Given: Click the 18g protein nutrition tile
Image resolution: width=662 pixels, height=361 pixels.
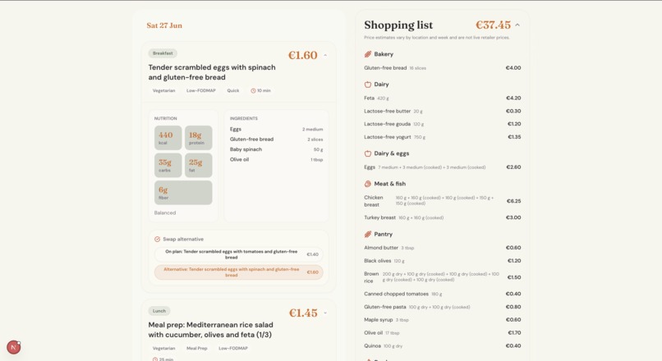Looking at the screenshot, I should click(199, 138).
